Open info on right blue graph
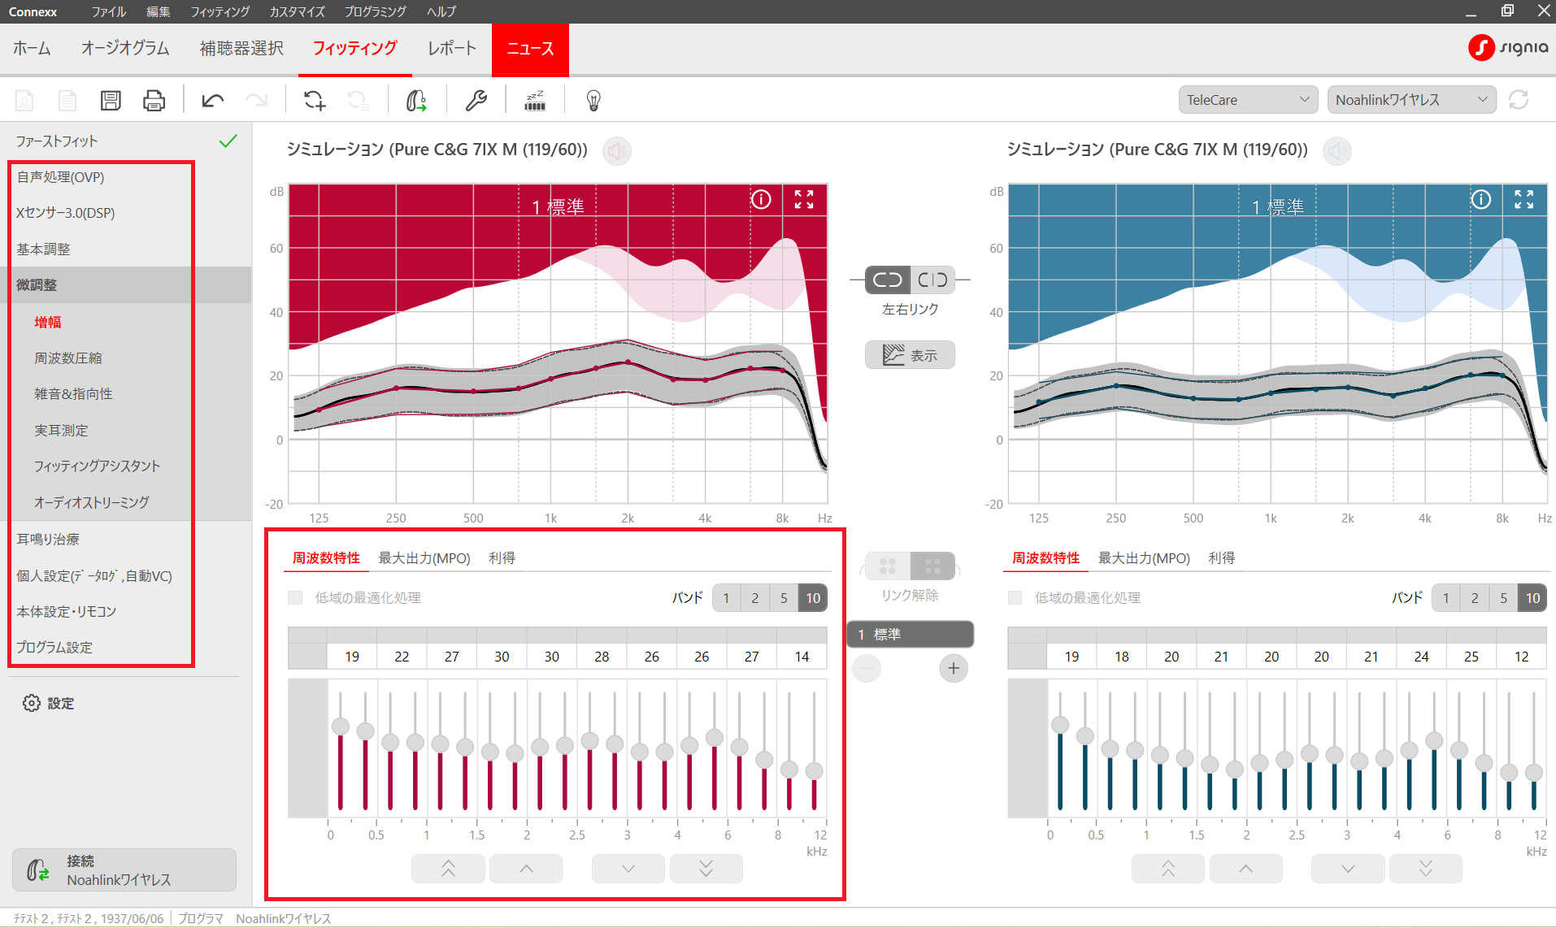 (1480, 199)
